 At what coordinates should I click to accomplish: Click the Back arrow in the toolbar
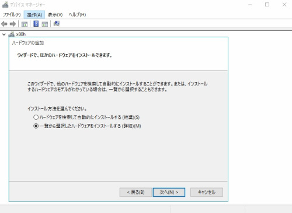point(4,24)
